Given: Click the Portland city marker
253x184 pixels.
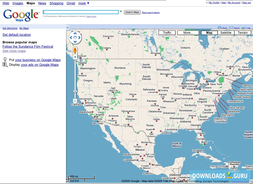Looking at the screenshot, I should (x=82, y=74).
